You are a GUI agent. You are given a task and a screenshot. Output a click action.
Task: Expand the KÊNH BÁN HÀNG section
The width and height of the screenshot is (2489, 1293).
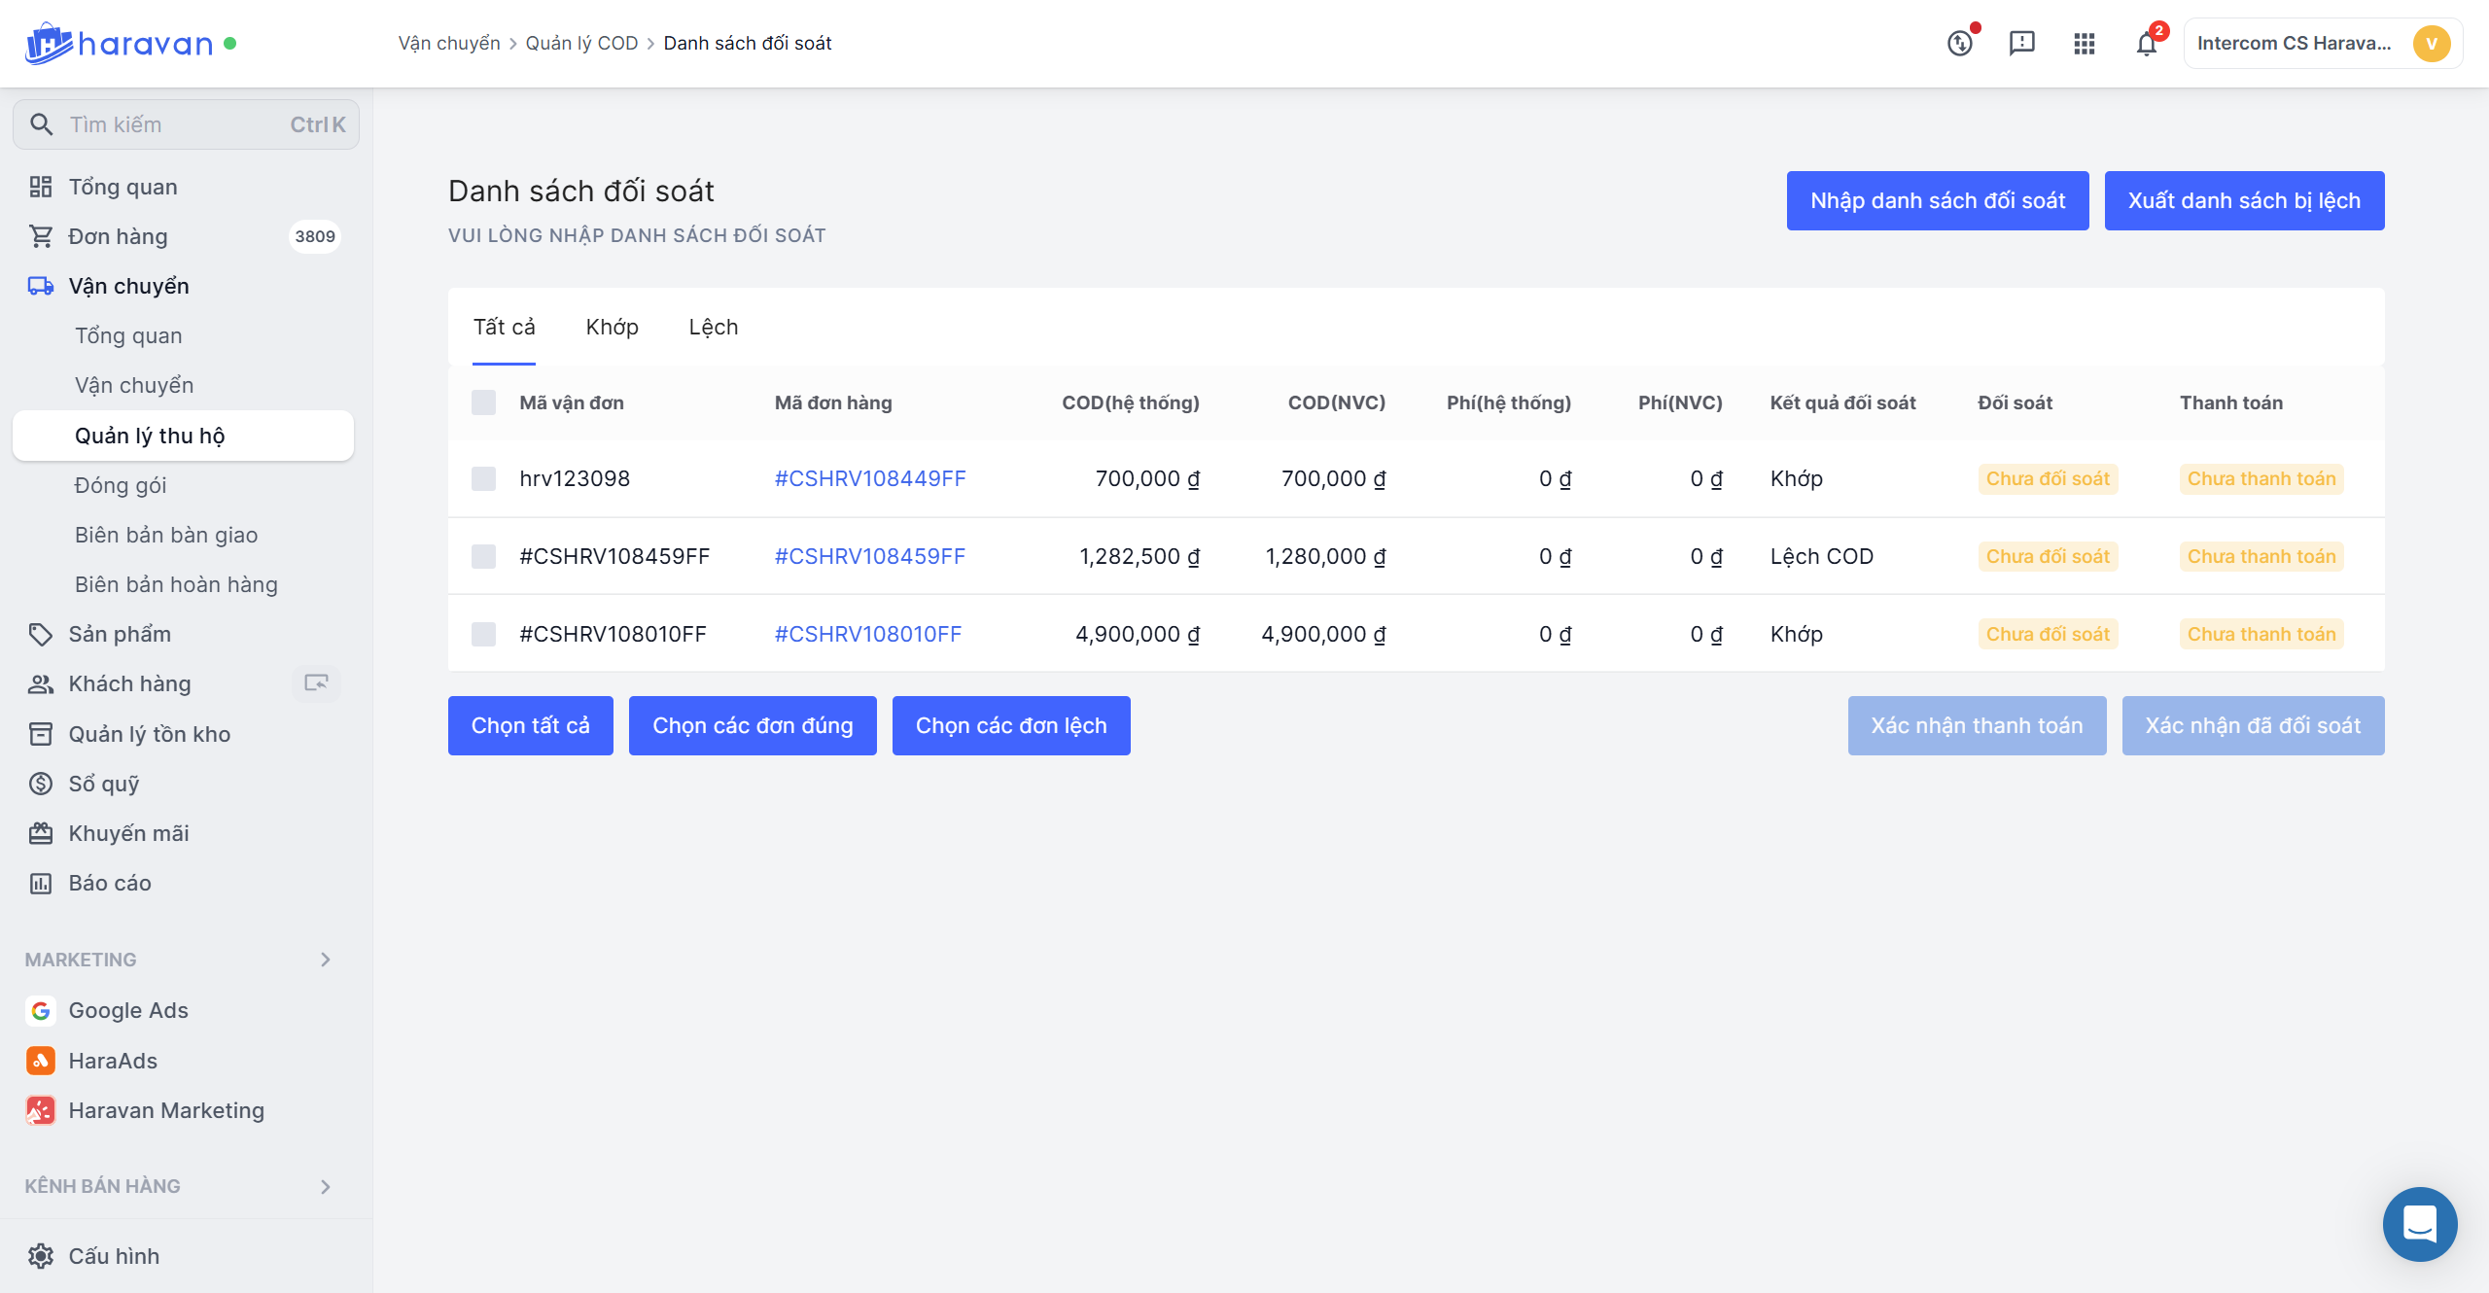click(x=326, y=1186)
